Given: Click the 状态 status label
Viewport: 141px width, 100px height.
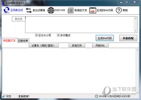Looking at the screenshot, I should [x=9, y=96].
